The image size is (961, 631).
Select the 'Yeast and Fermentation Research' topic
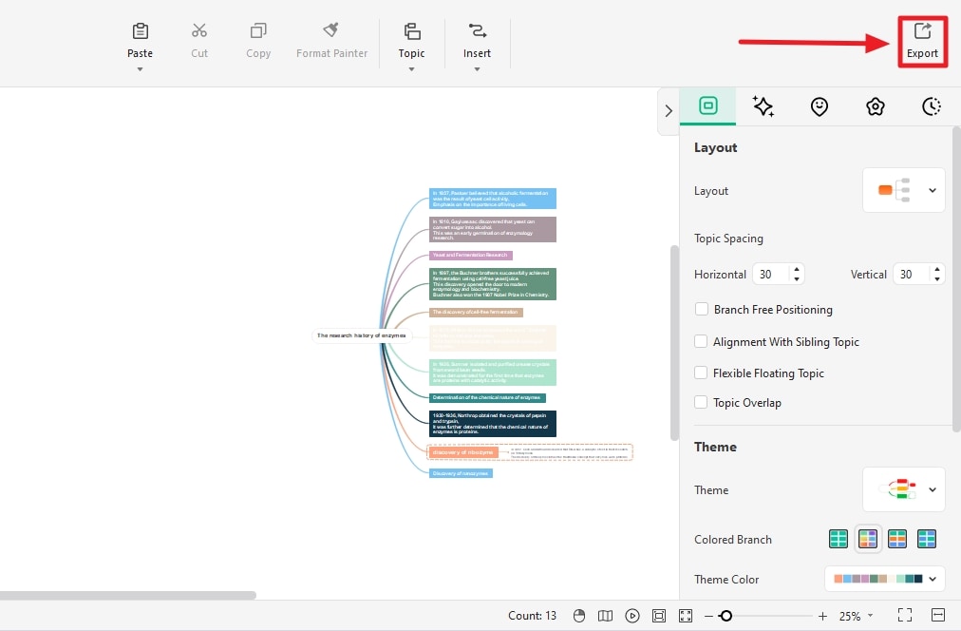471,255
